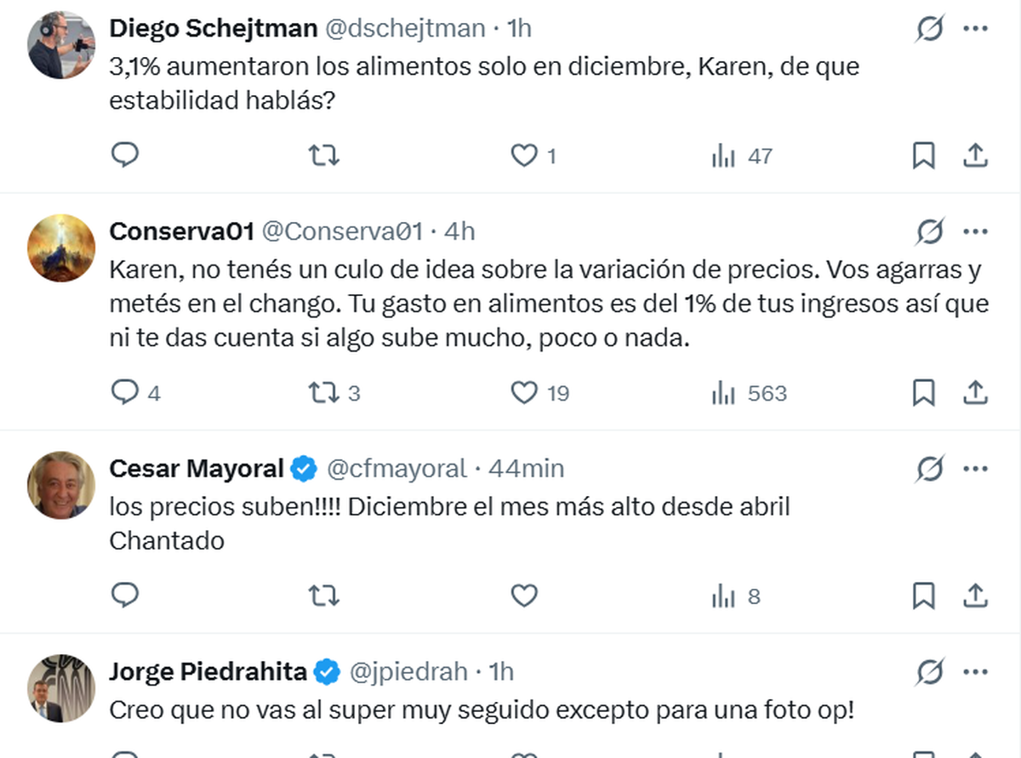Reply to Diego Schejtman's tweet
The width and height of the screenshot is (1021, 758).
pyautogui.click(x=125, y=155)
